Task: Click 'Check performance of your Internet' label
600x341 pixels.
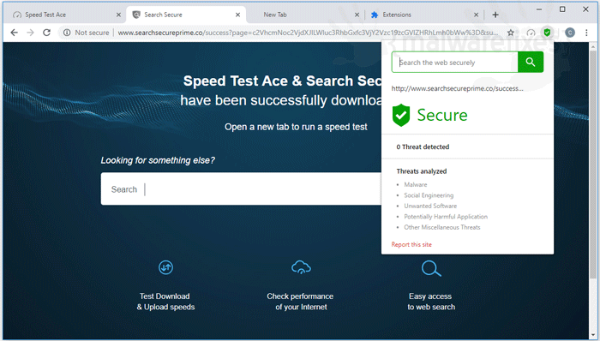Action: tap(300, 302)
